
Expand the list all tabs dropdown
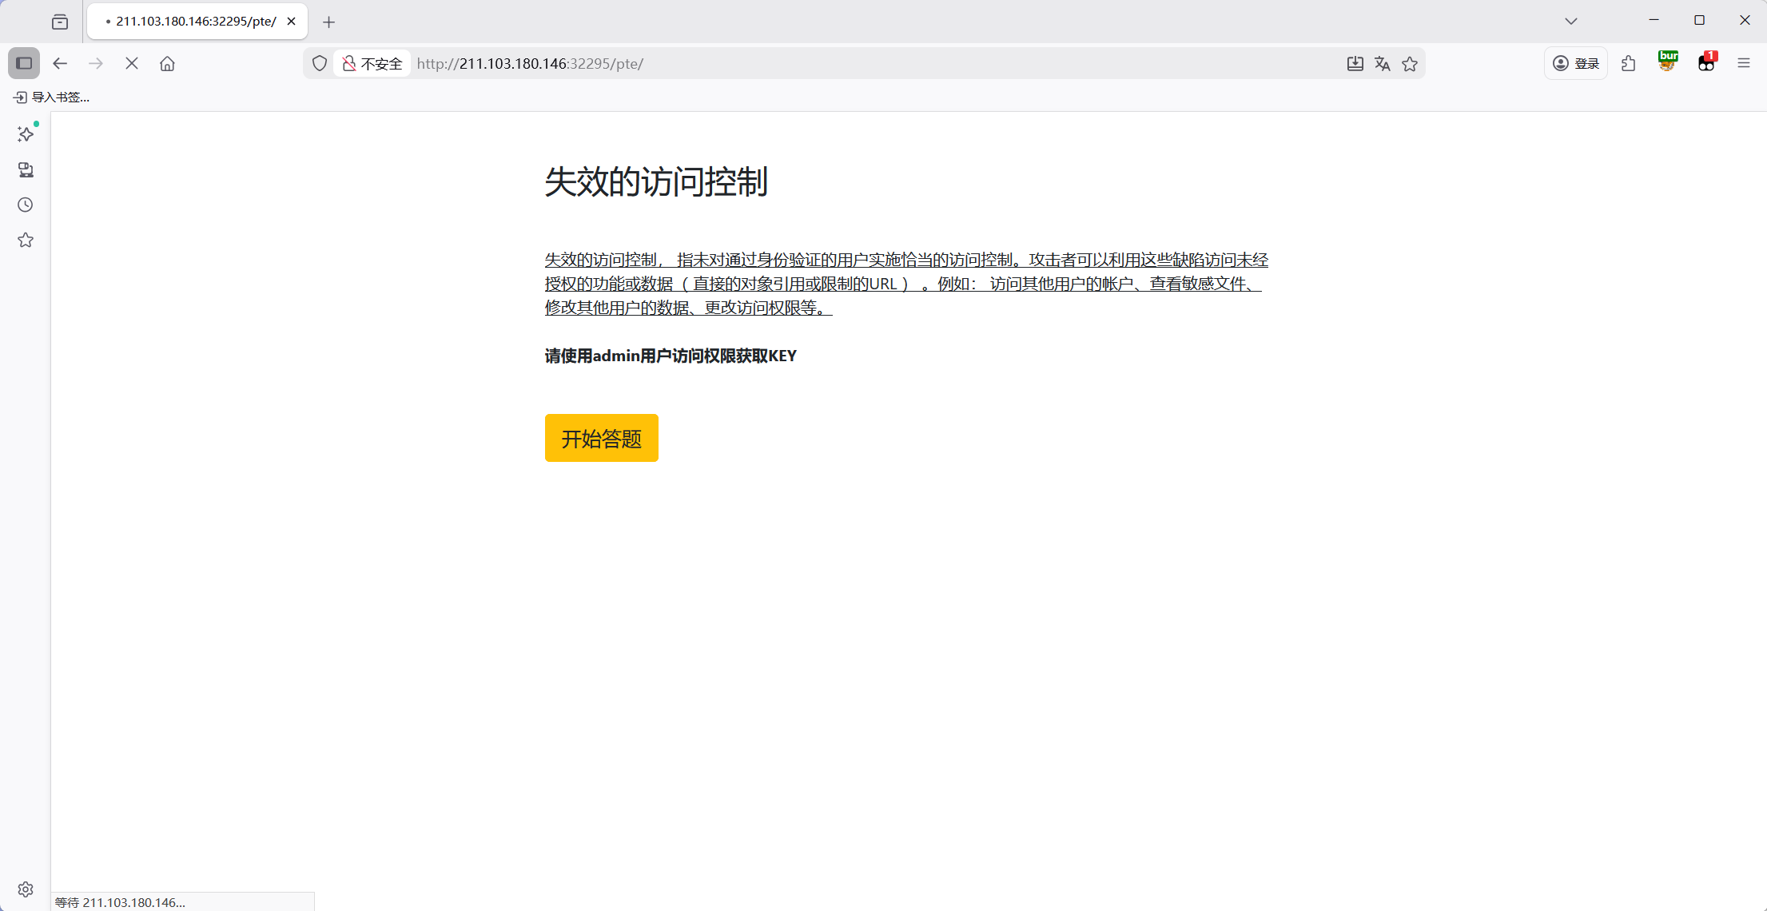[1571, 21]
